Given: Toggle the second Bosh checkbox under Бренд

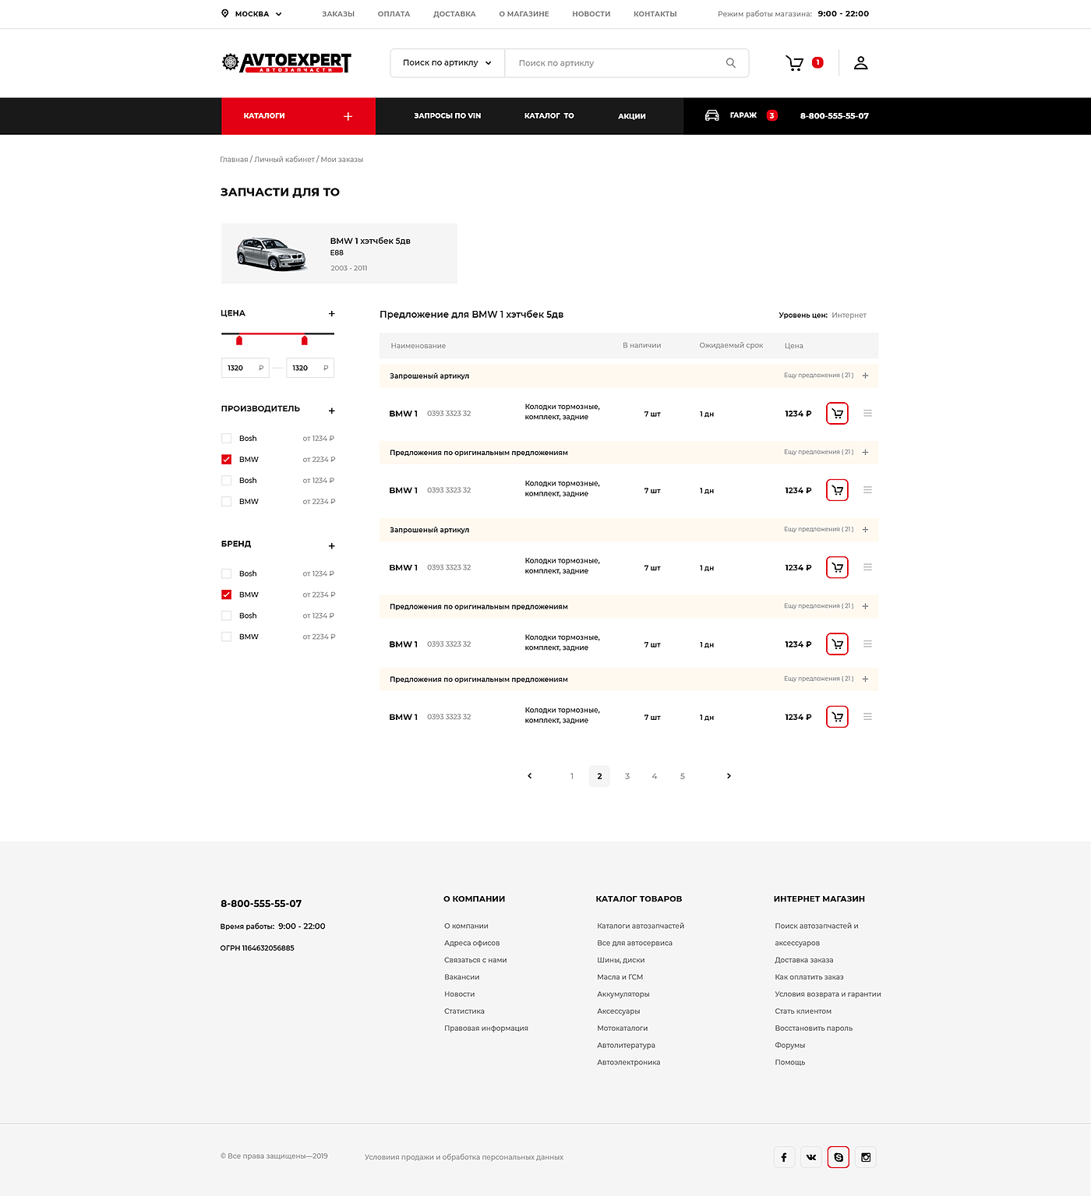Looking at the screenshot, I should tap(227, 616).
